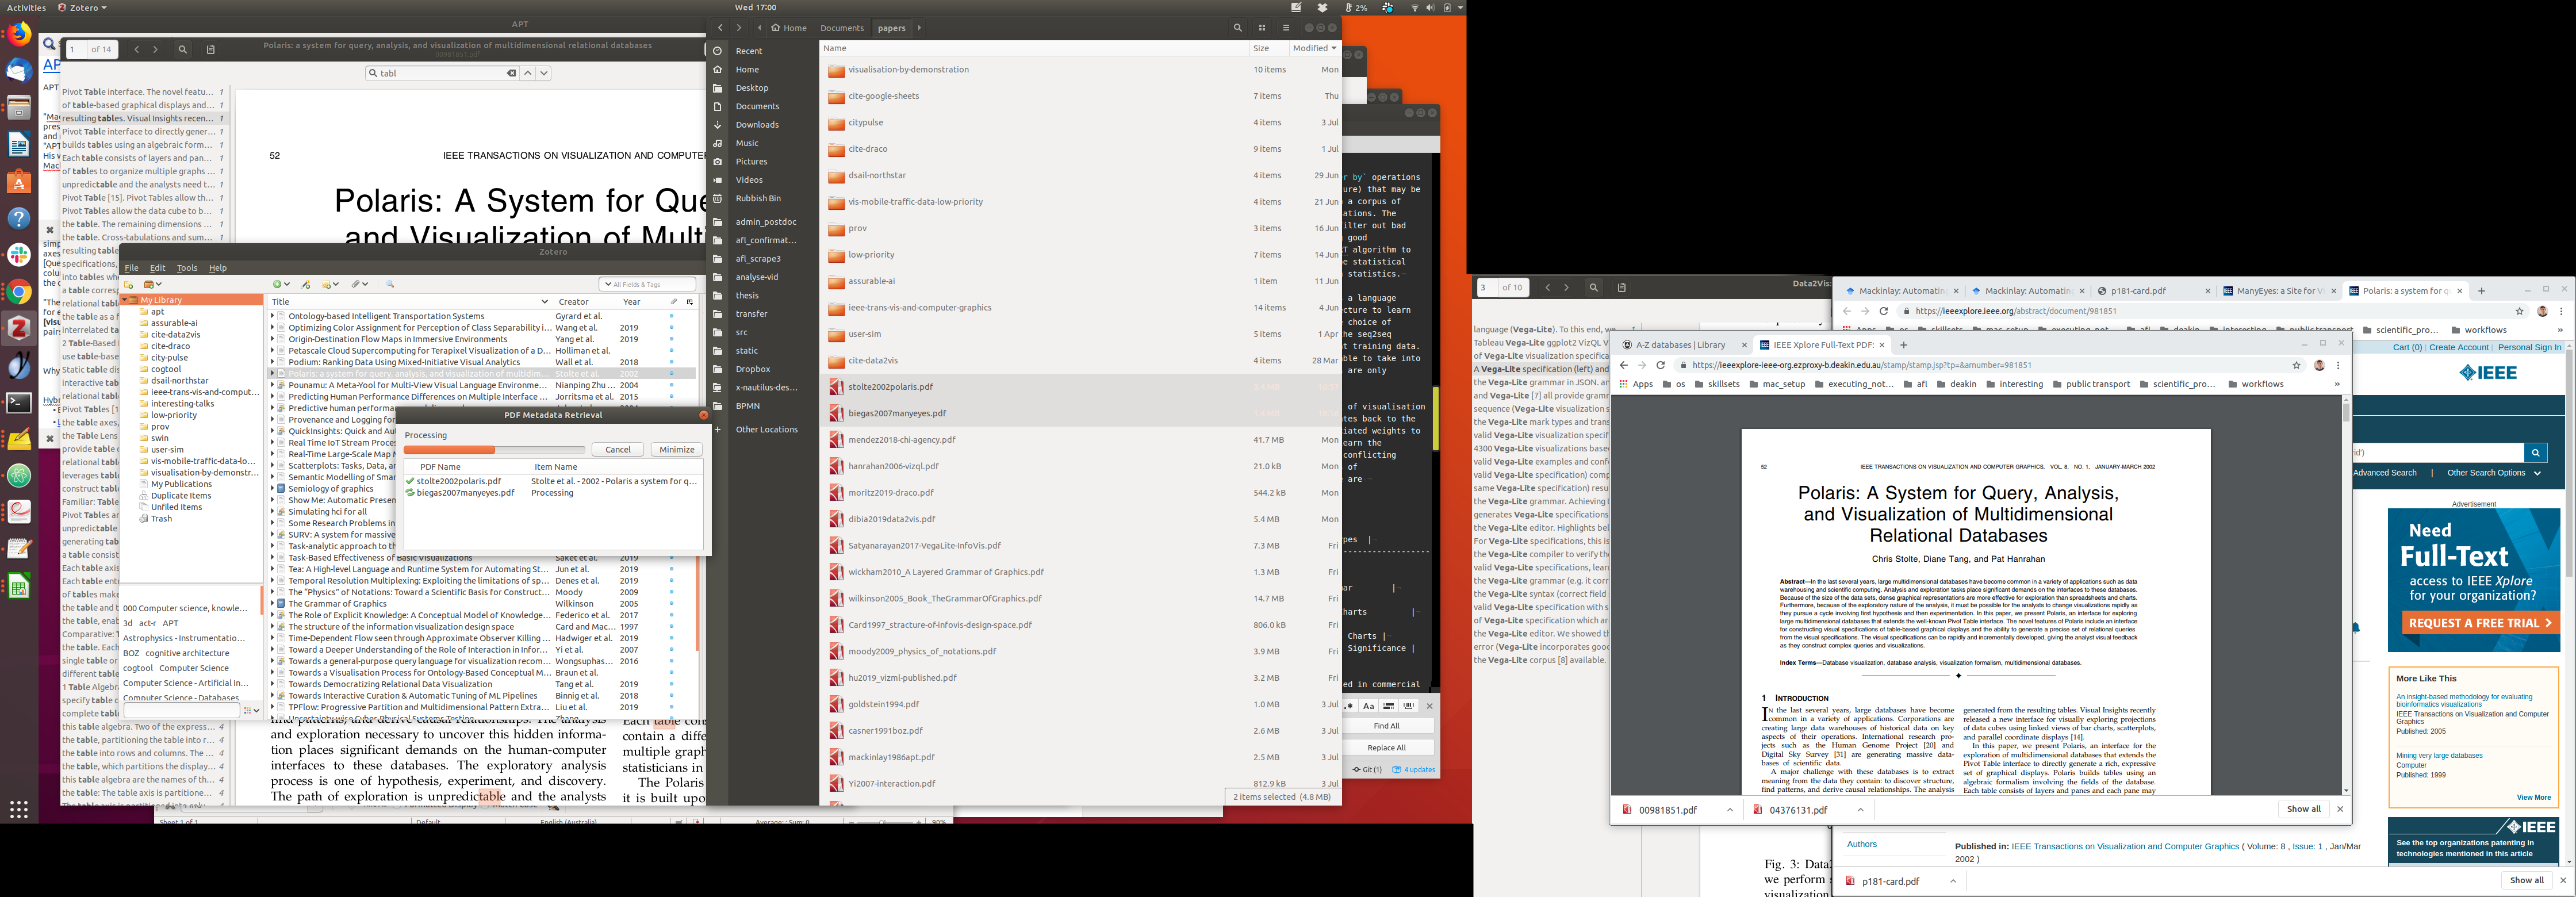The width and height of the screenshot is (2576, 897).
Task: Cancel the PDF metadata retrieval
Action: coord(617,449)
